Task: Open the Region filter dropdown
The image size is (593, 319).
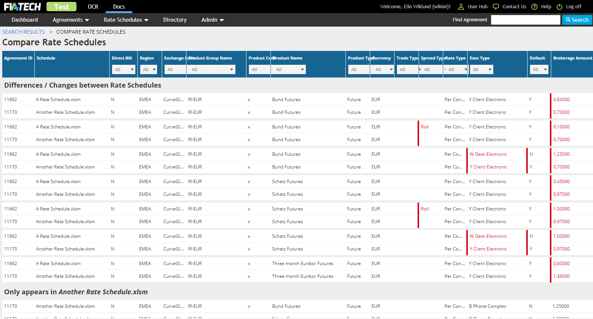Action: pyautogui.click(x=148, y=70)
